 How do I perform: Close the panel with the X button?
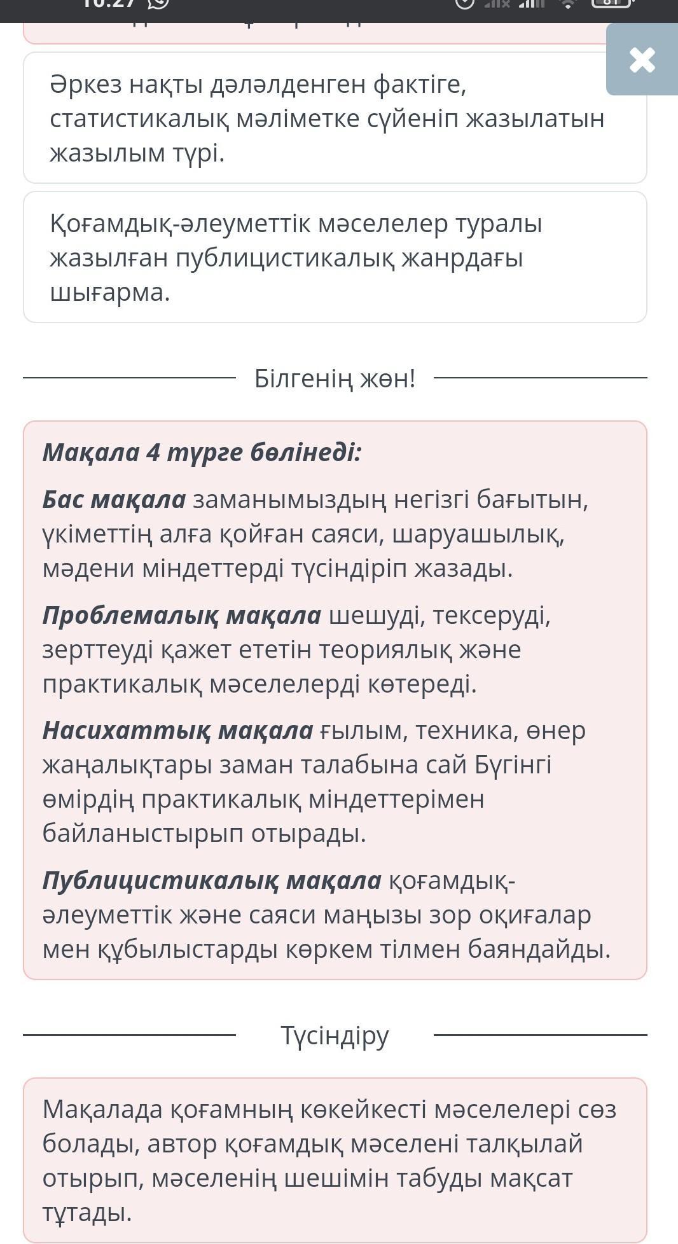(x=642, y=60)
